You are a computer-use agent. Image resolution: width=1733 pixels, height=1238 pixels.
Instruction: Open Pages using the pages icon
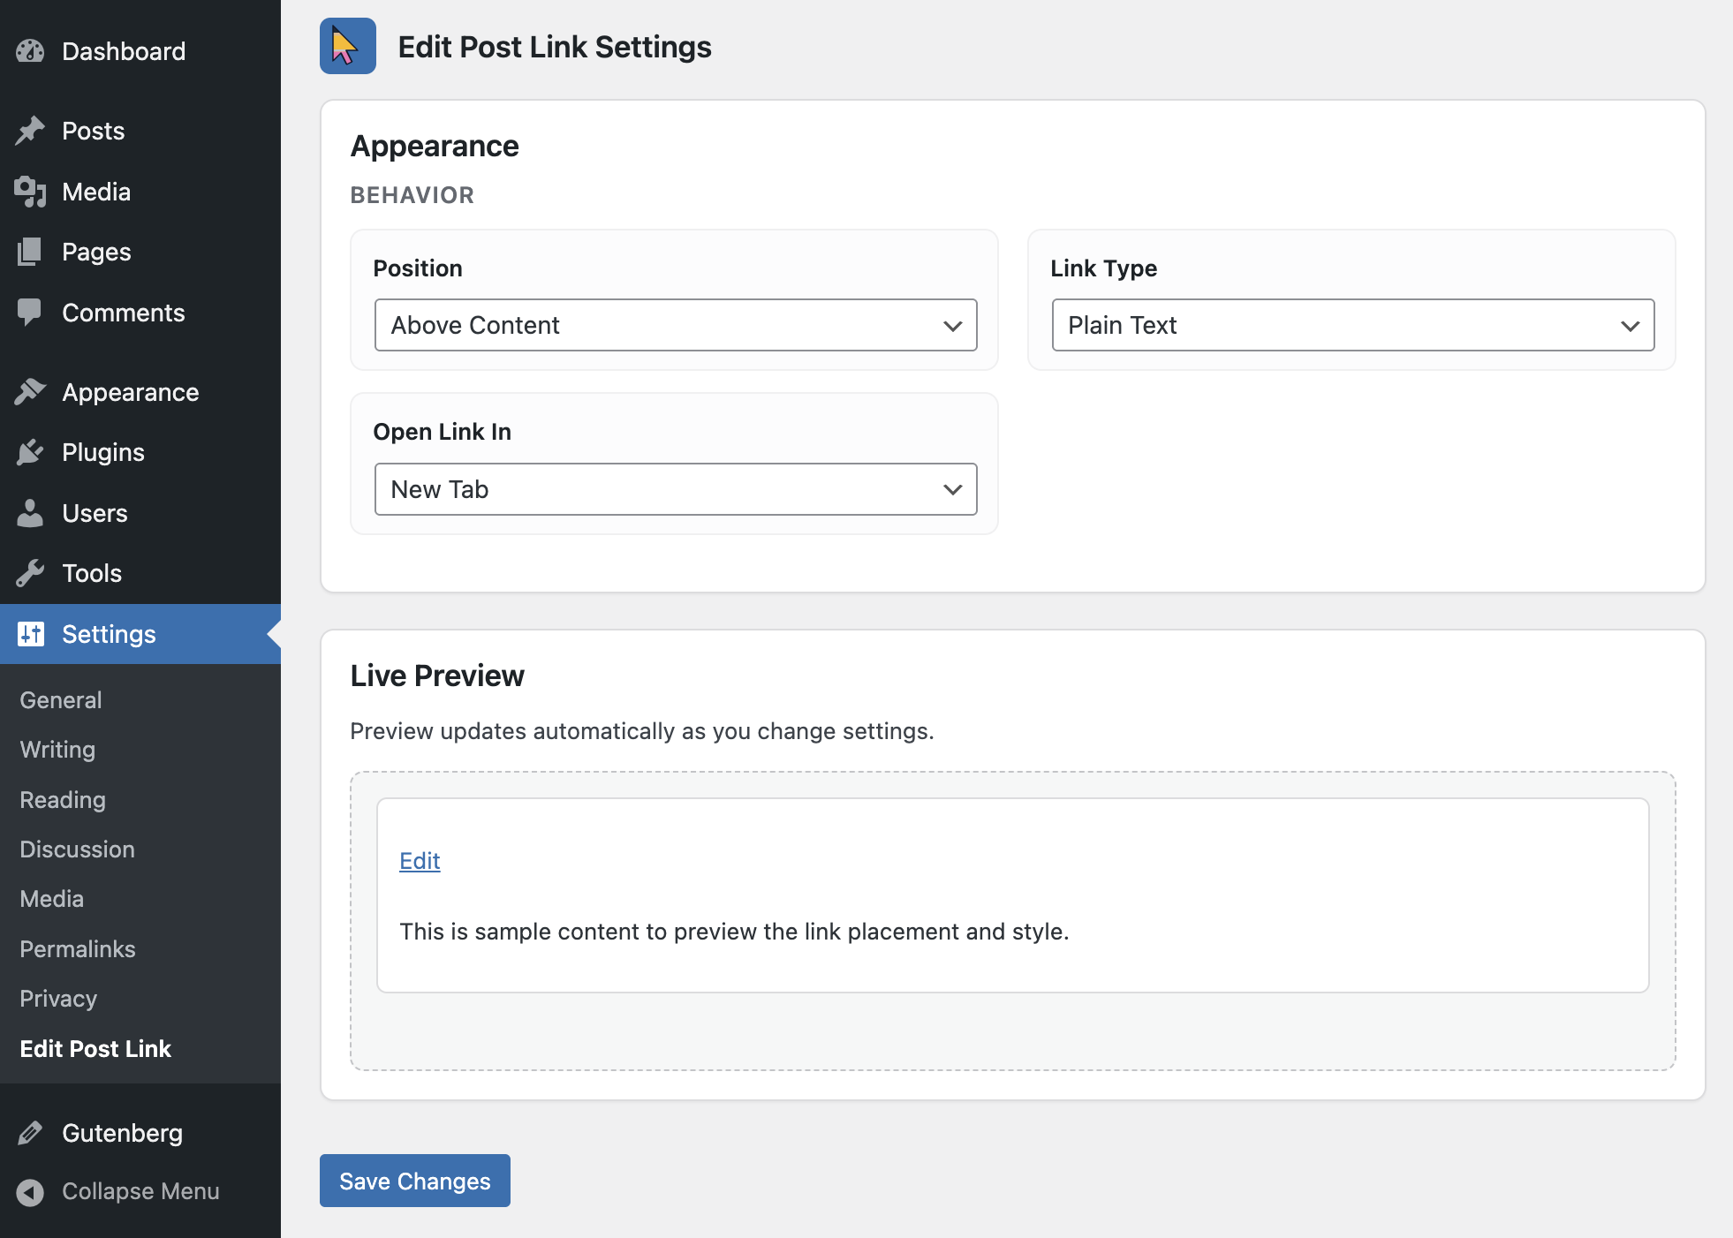coord(29,252)
